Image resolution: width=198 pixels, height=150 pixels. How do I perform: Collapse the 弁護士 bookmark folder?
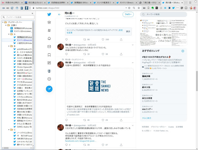pyautogui.click(x=6, y=25)
